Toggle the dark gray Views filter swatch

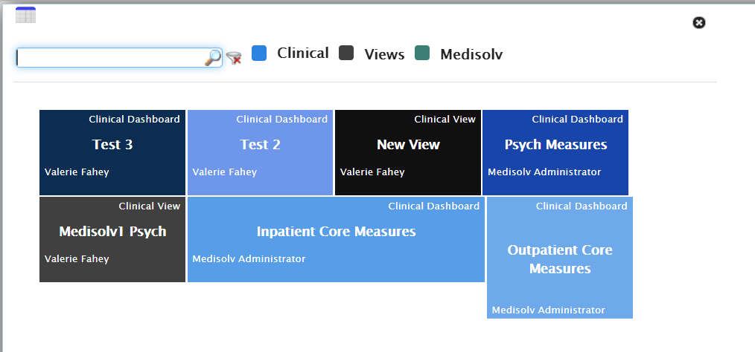(x=346, y=53)
